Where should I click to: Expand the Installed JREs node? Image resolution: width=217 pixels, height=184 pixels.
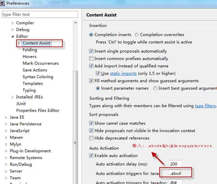tap(13, 97)
